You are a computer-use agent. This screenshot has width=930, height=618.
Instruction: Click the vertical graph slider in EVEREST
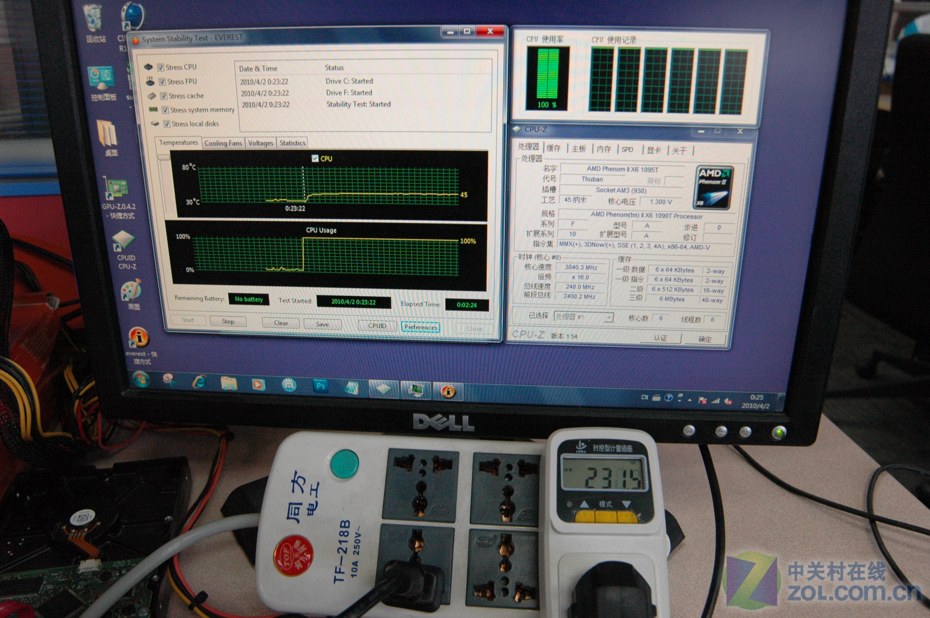pyautogui.click(x=164, y=157)
